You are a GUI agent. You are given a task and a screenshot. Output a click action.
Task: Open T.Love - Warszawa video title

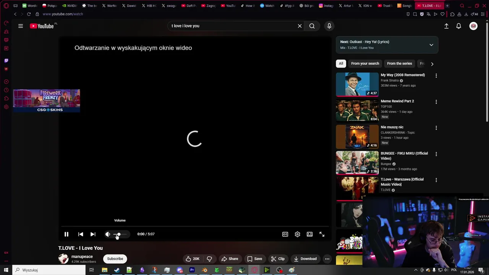[402, 182]
